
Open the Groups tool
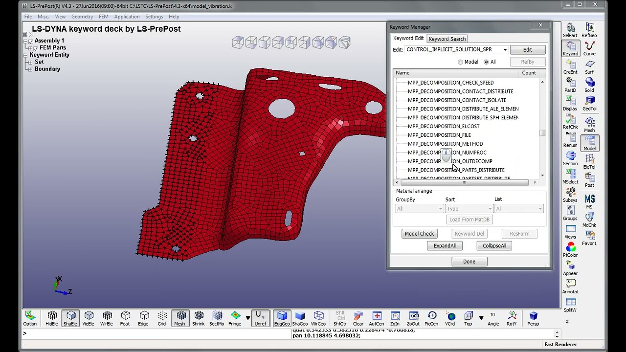[570, 213]
